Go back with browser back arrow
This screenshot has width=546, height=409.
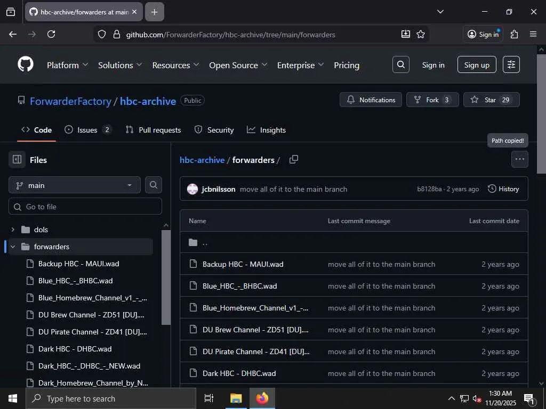tap(13, 34)
